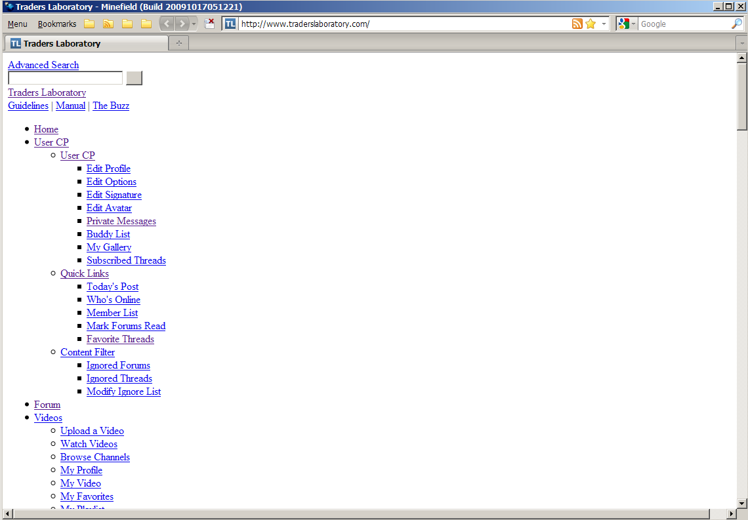The height and width of the screenshot is (520, 748).
Task: Open Favorite Threads
Action: click(120, 339)
